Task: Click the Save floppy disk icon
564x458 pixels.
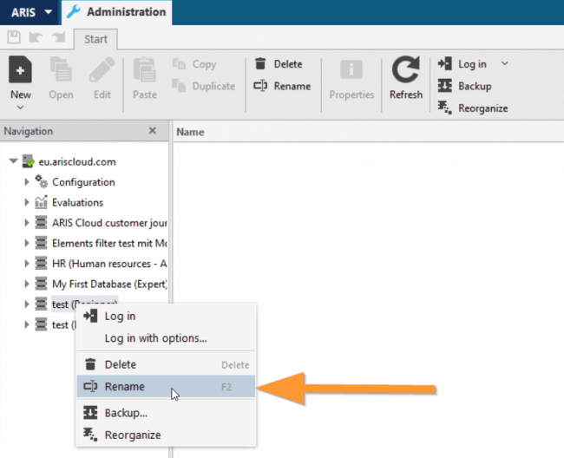Action: pos(14,37)
